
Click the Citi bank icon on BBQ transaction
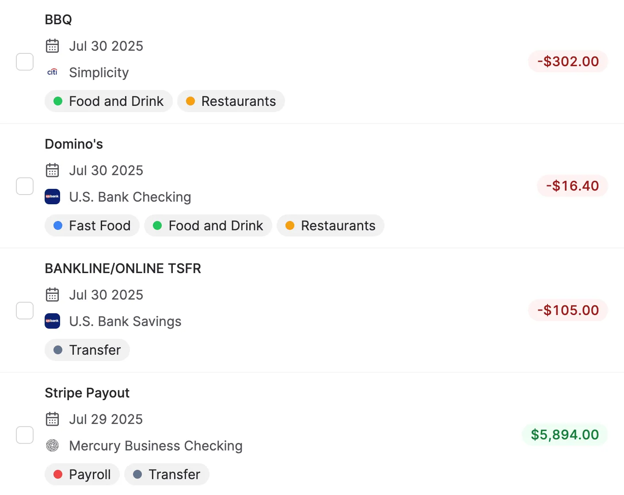point(52,72)
